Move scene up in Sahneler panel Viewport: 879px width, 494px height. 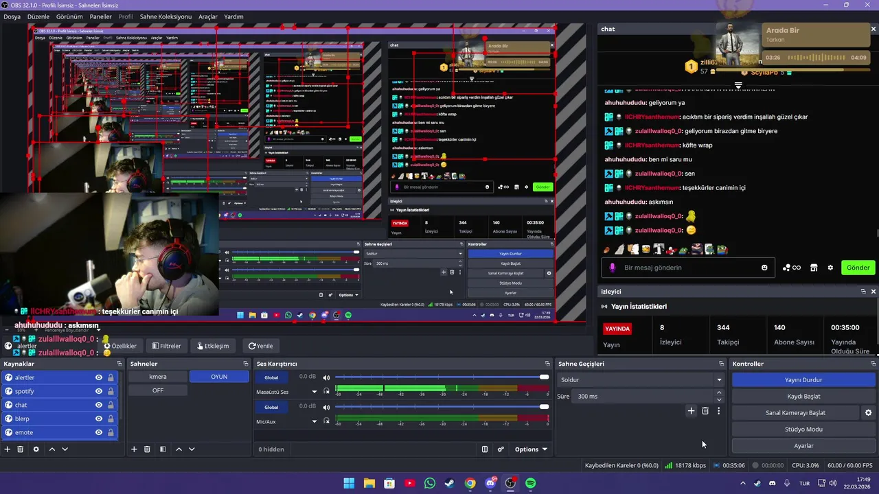(x=179, y=449)
